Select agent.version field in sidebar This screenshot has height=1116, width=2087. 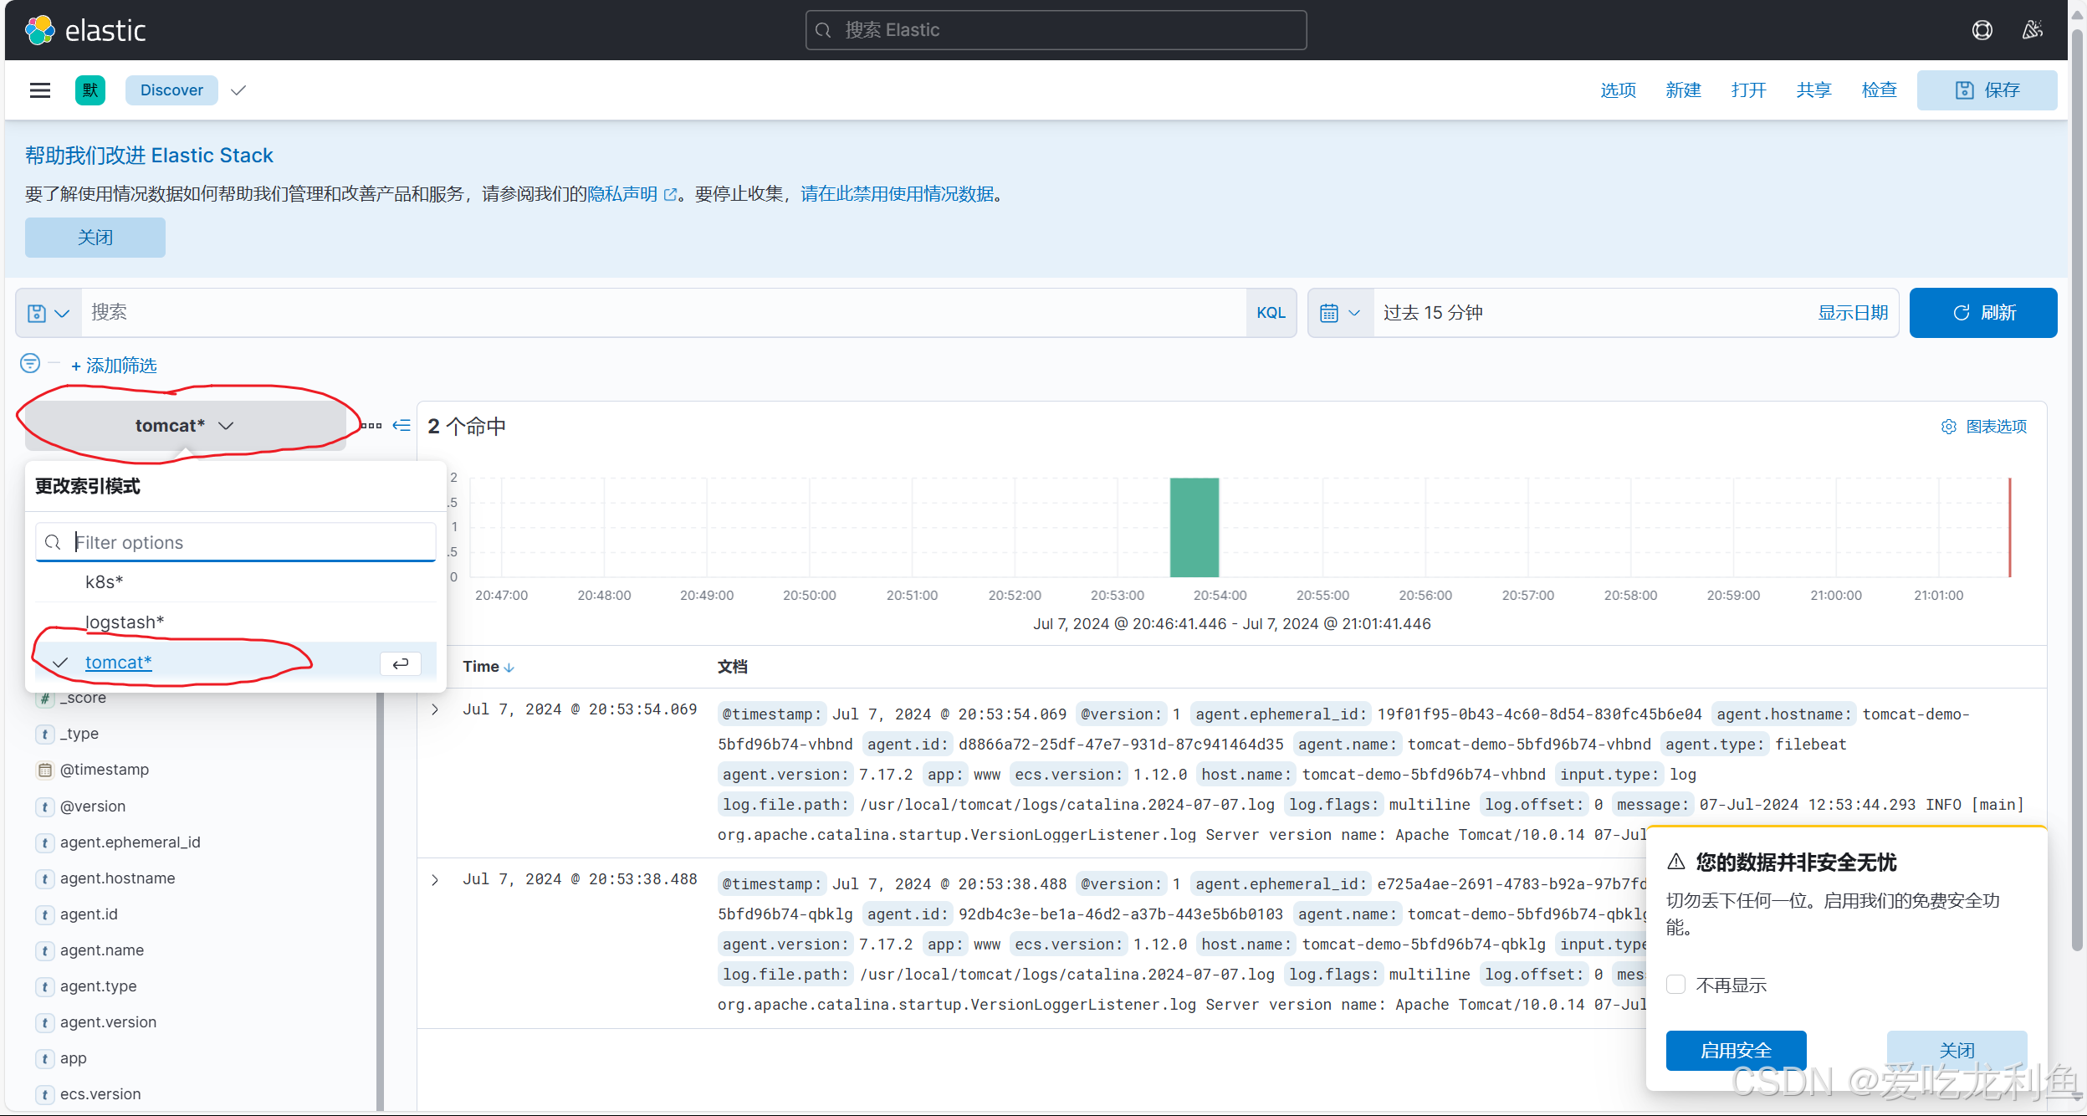[108, 1022]
